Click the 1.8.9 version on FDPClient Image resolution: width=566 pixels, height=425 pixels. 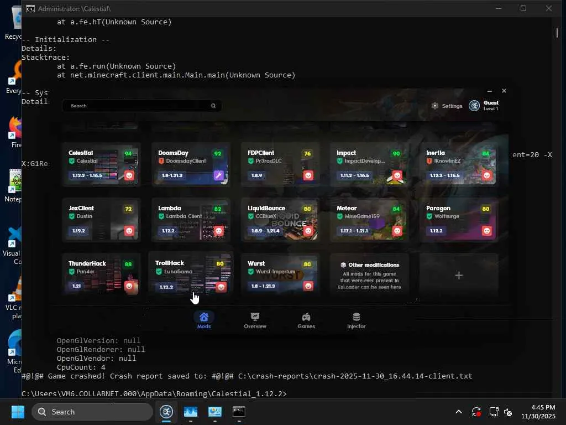click(256, 175)
